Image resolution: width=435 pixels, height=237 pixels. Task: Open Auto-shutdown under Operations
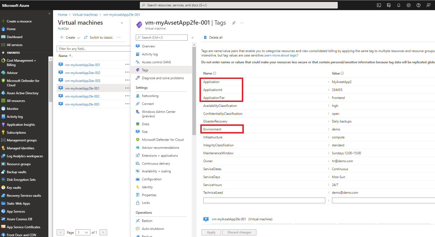tap(153, 229)
